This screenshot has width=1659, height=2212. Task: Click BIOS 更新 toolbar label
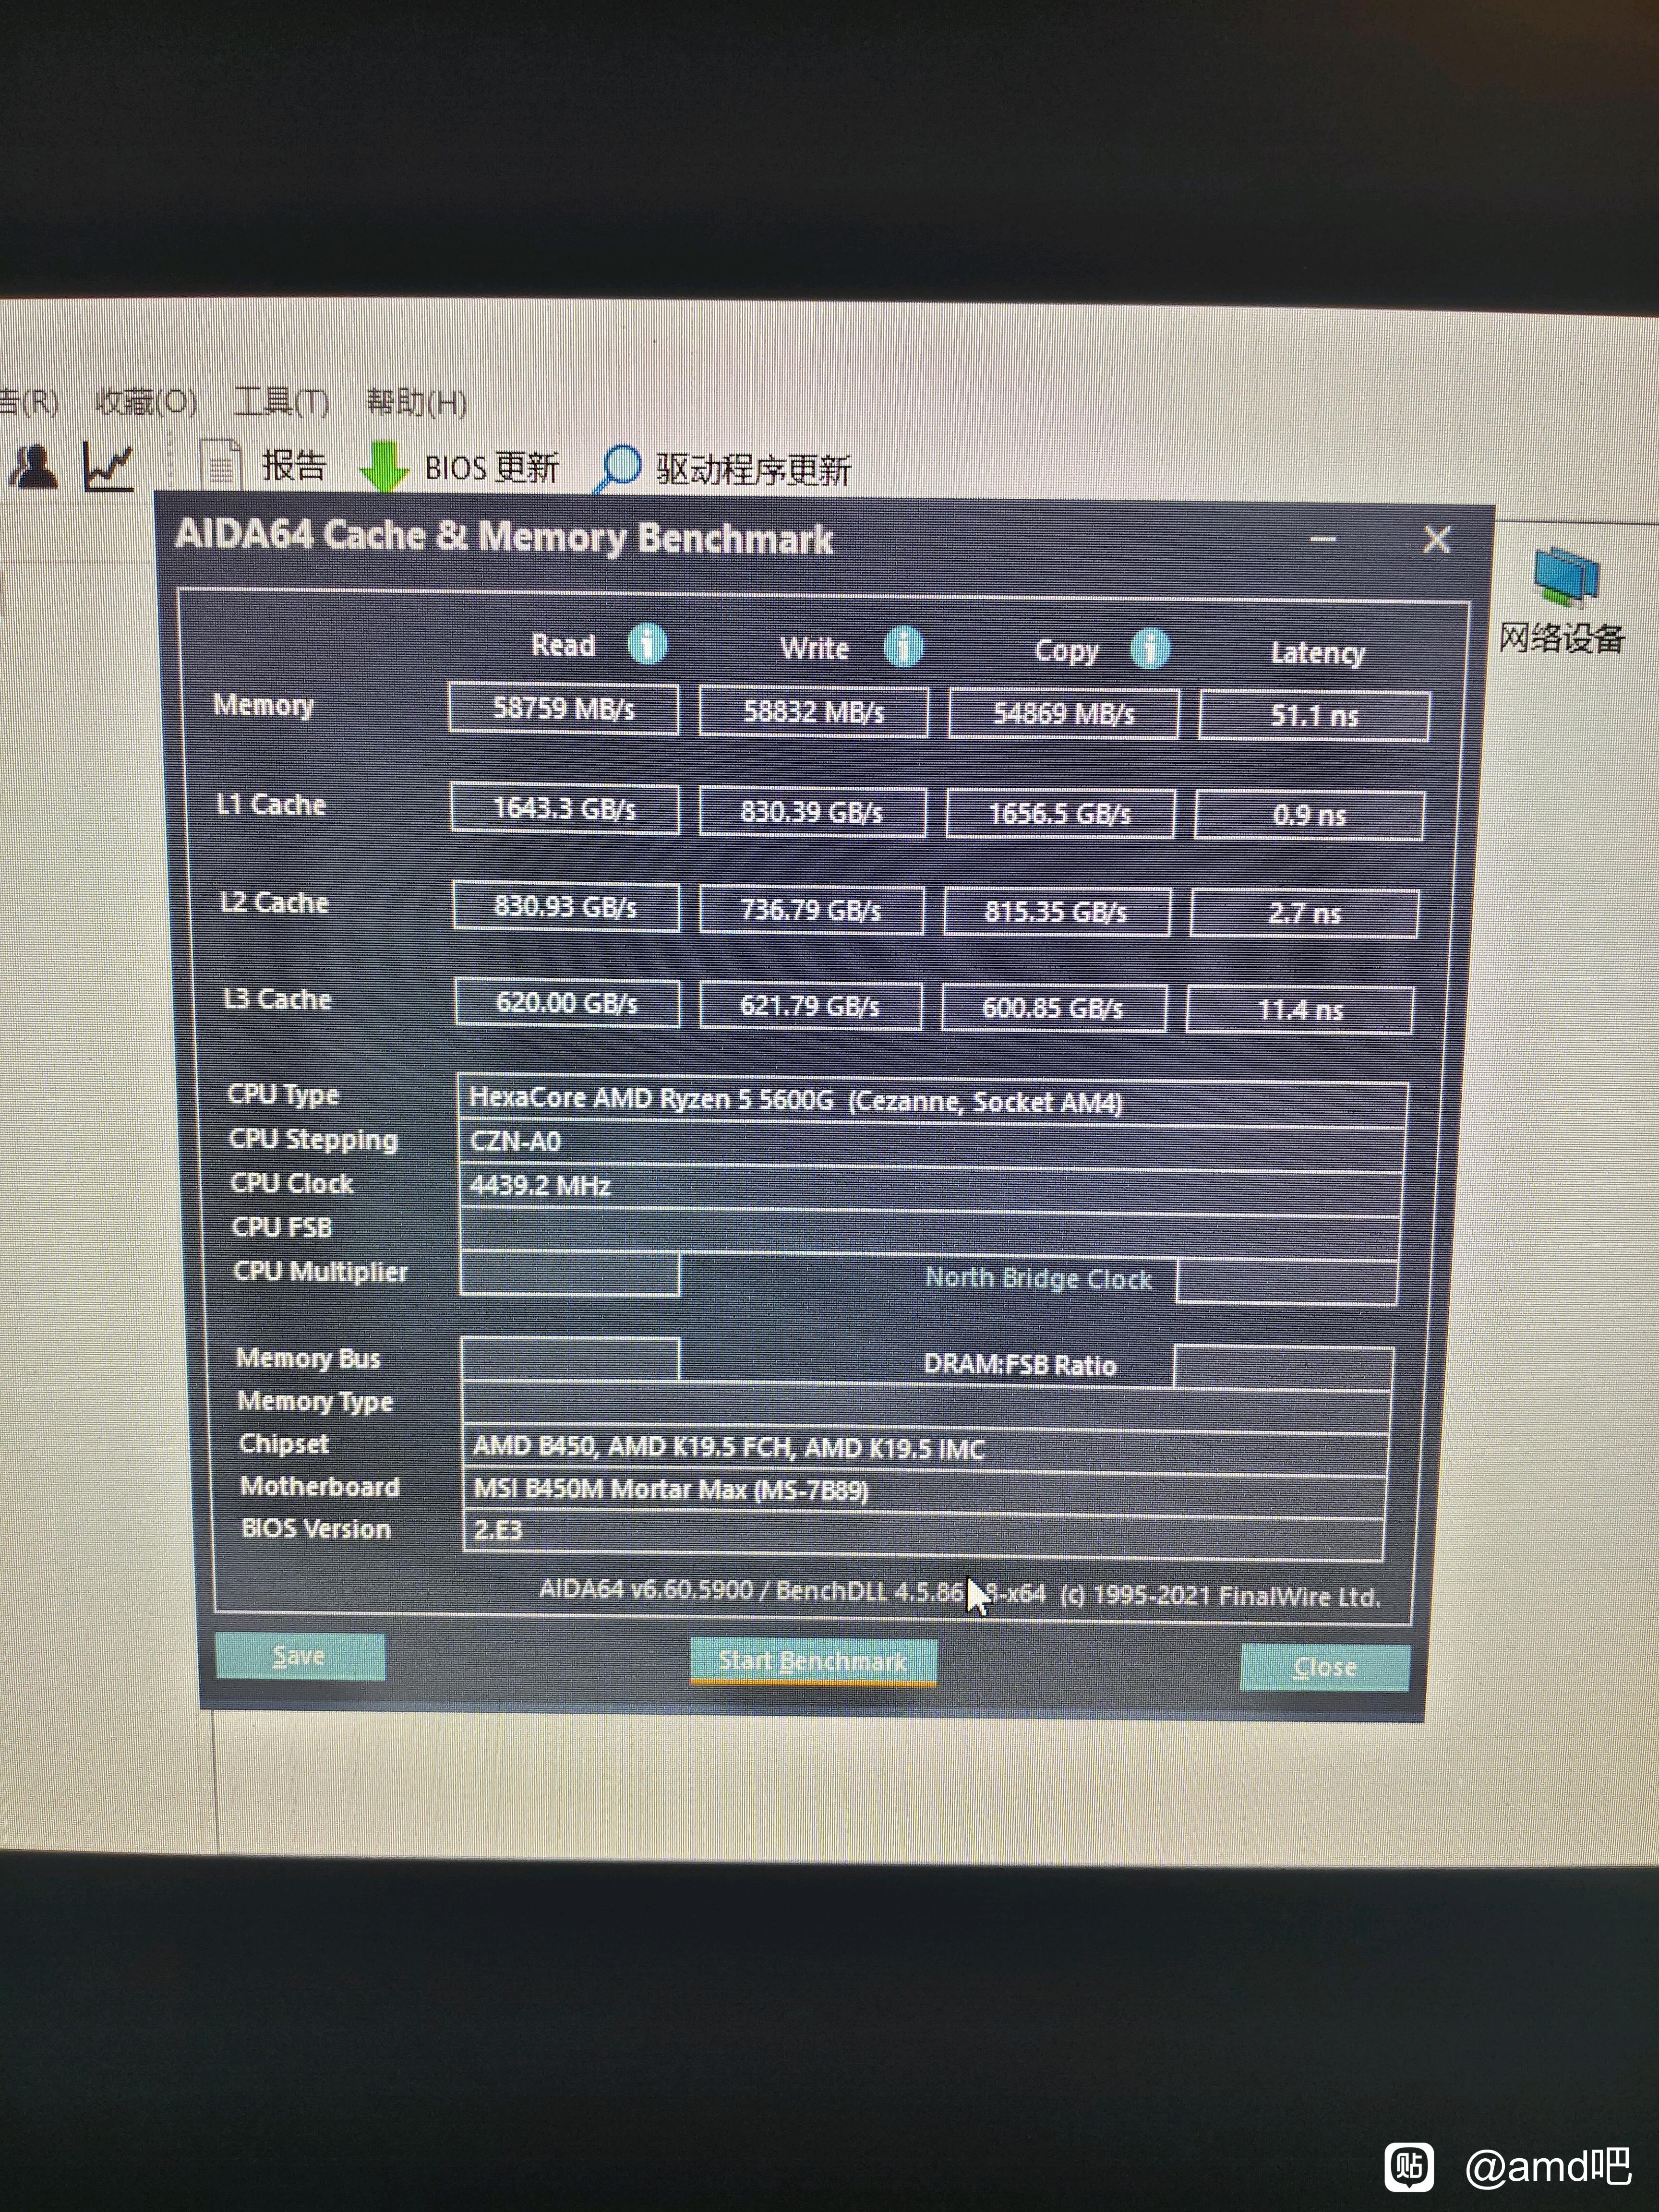[x=491, y=468]
